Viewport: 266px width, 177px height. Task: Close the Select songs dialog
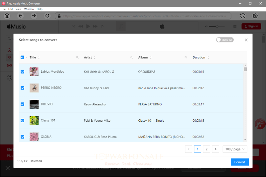point(246,40)
